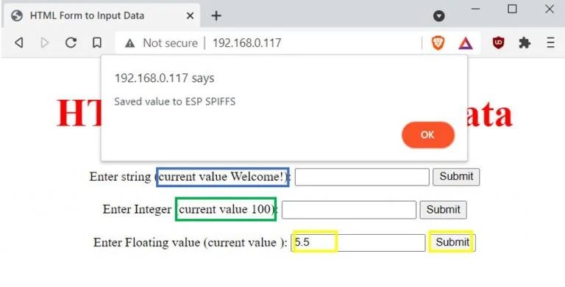Open the Brave Shields lion icon

[438, 43]
